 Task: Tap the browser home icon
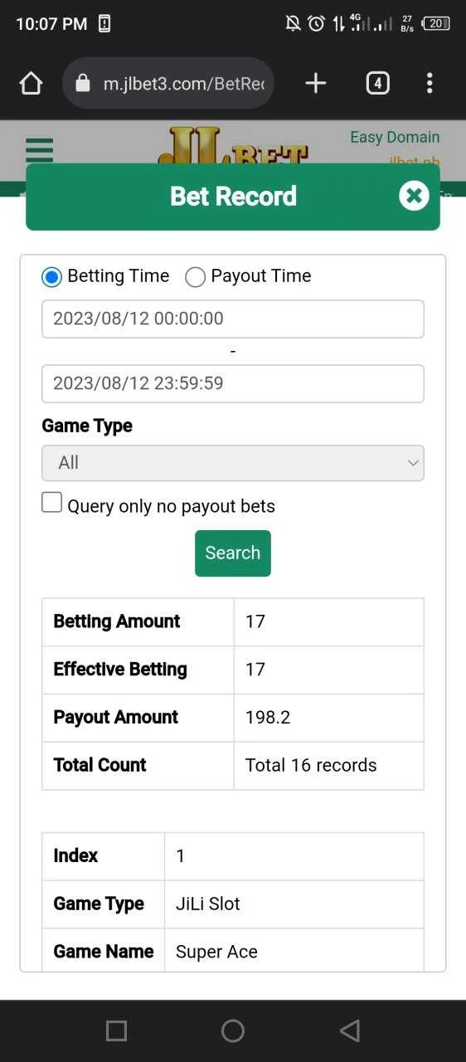pos(31,83)
